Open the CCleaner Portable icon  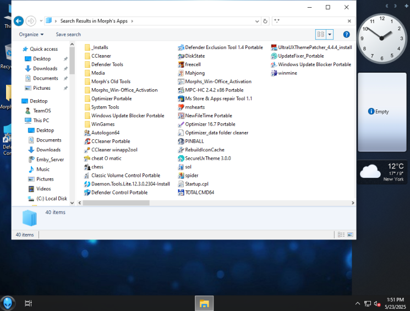click(x=87, y=141)
